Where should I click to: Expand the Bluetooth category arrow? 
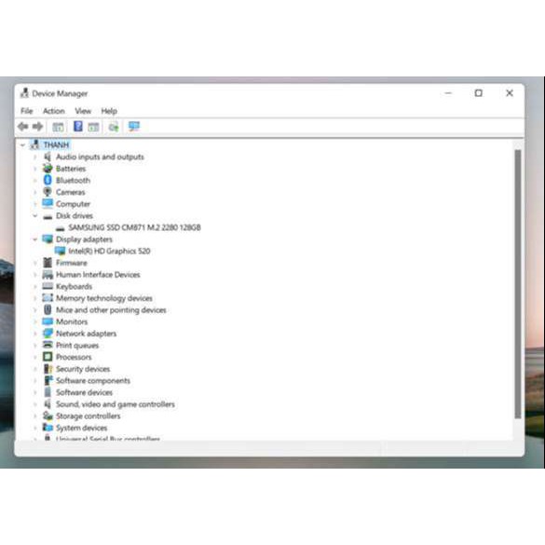pyautogui.click(x=35, y=181)
